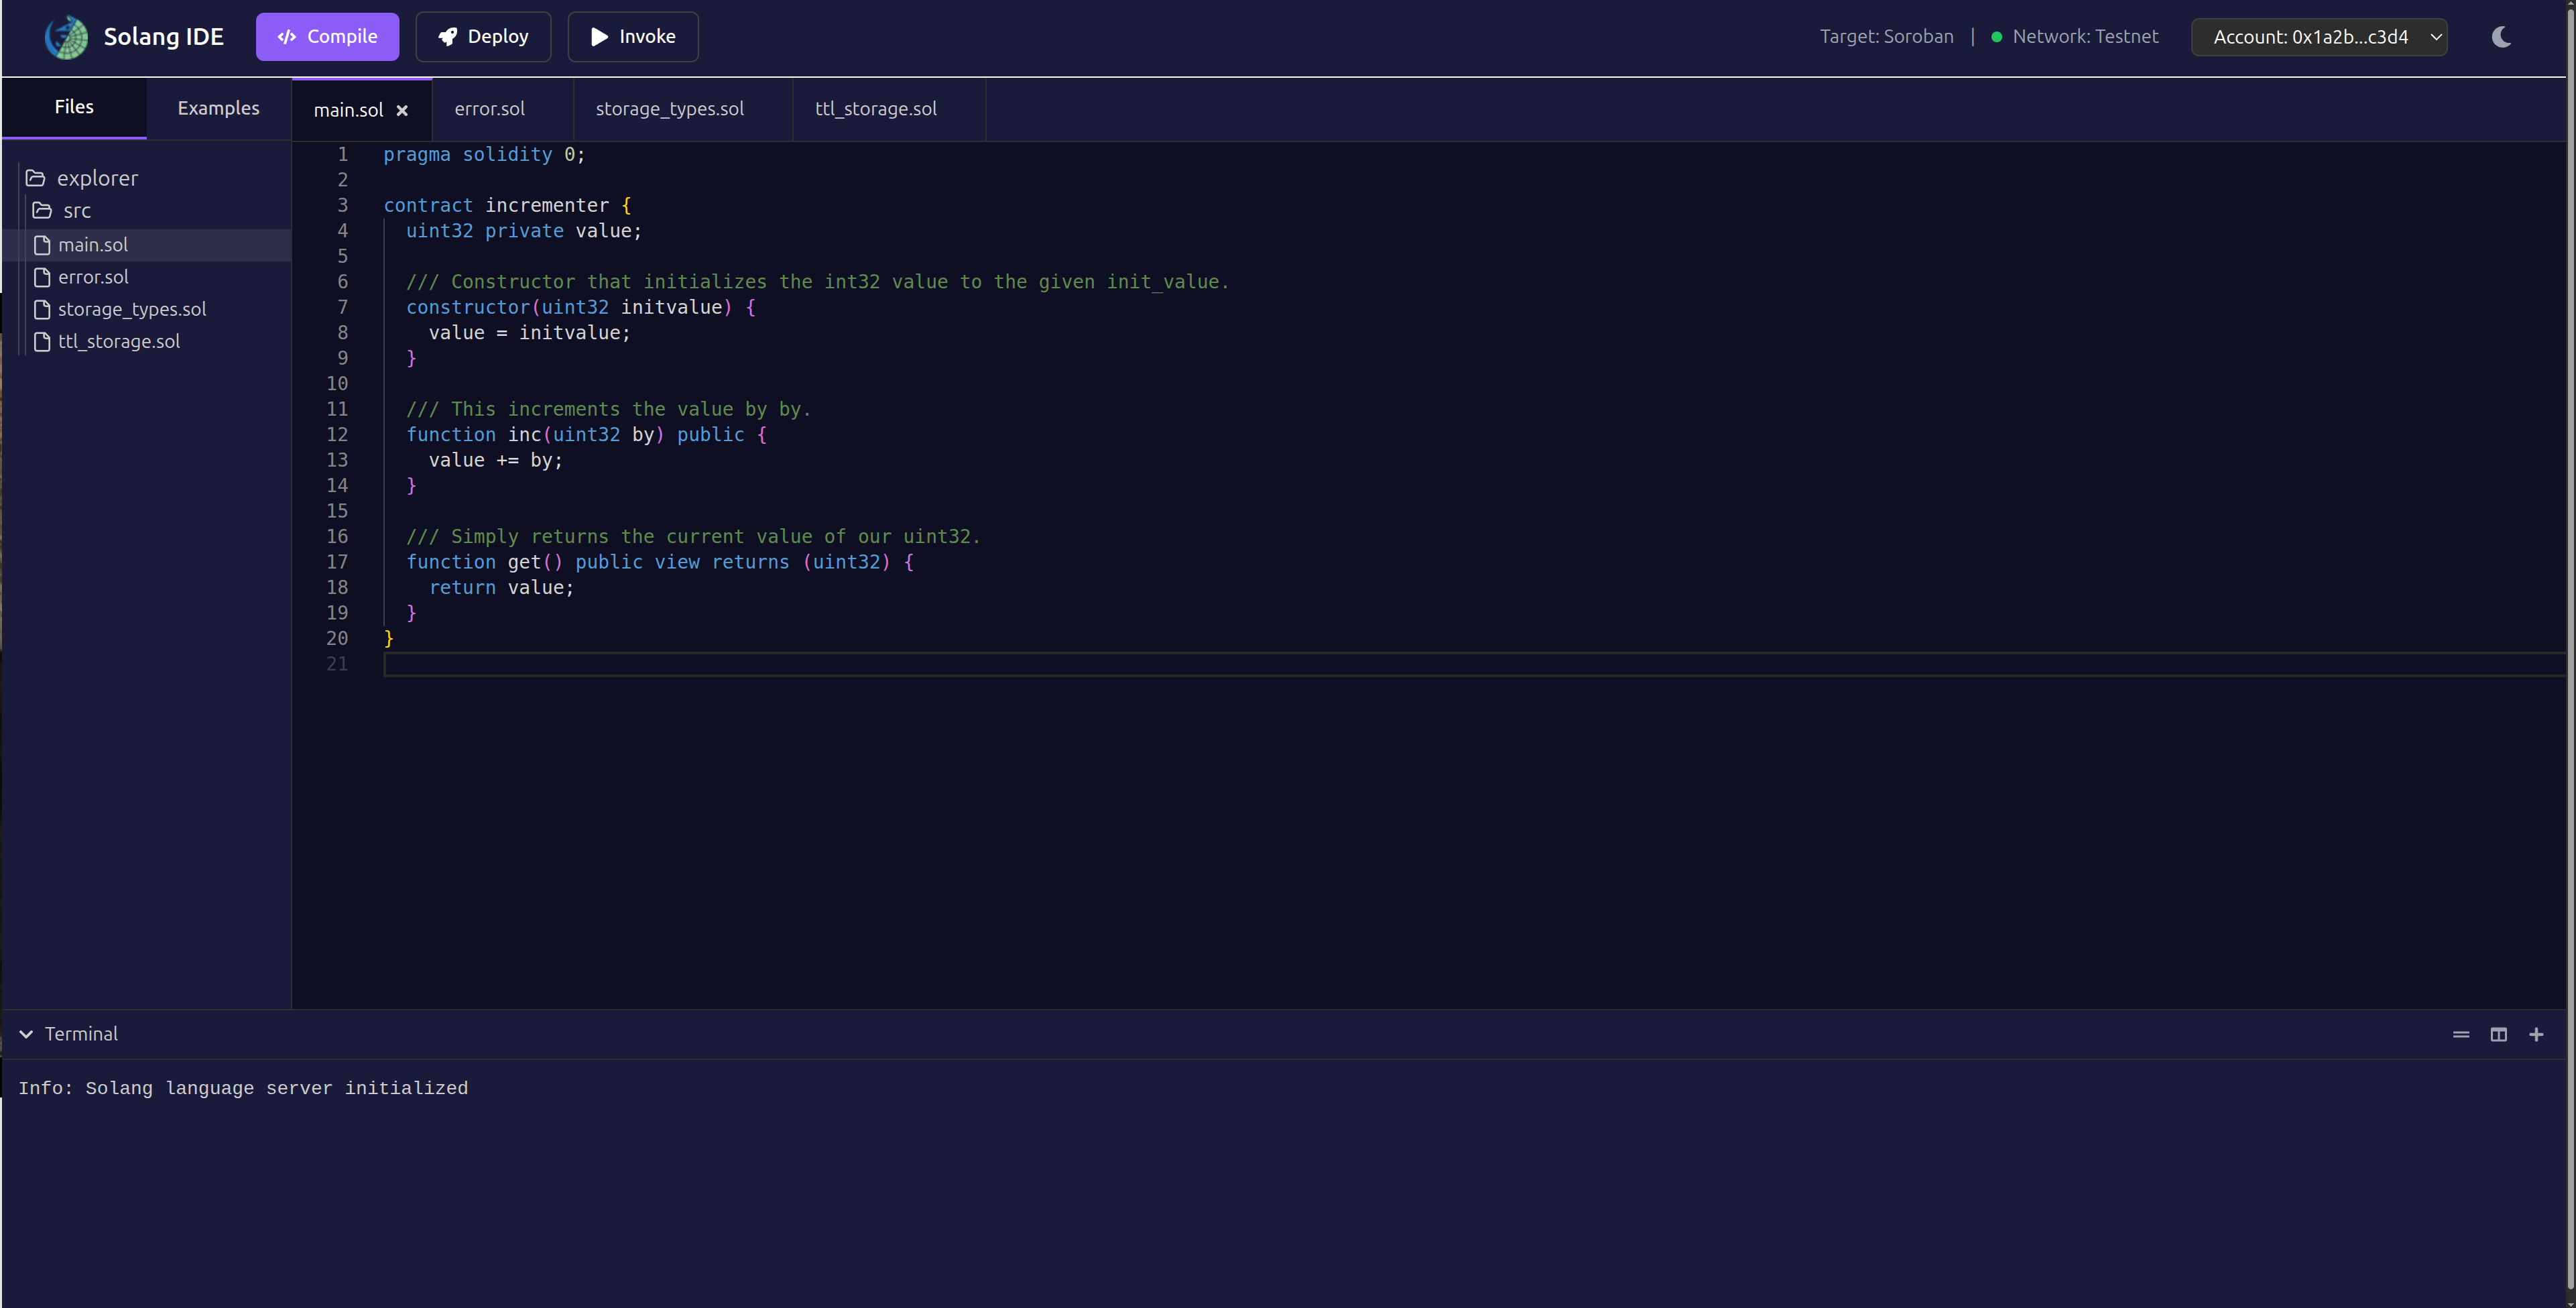Close the main.sol tab

click(x=403, y=110)
